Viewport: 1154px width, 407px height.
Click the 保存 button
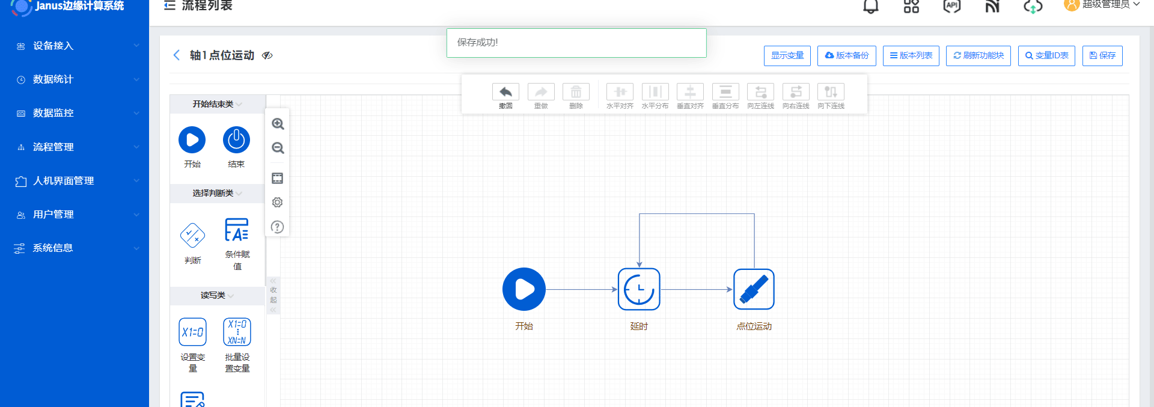coord(1102,55)
